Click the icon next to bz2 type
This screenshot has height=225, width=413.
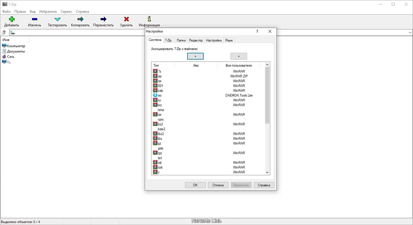(x=155, y=124)
